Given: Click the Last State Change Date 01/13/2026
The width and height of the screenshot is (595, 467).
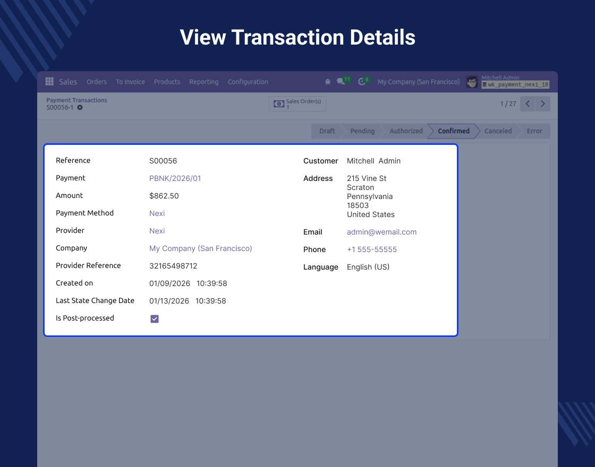Looking at the screenshot, I should pyautogui.click(x=169, y=301).
